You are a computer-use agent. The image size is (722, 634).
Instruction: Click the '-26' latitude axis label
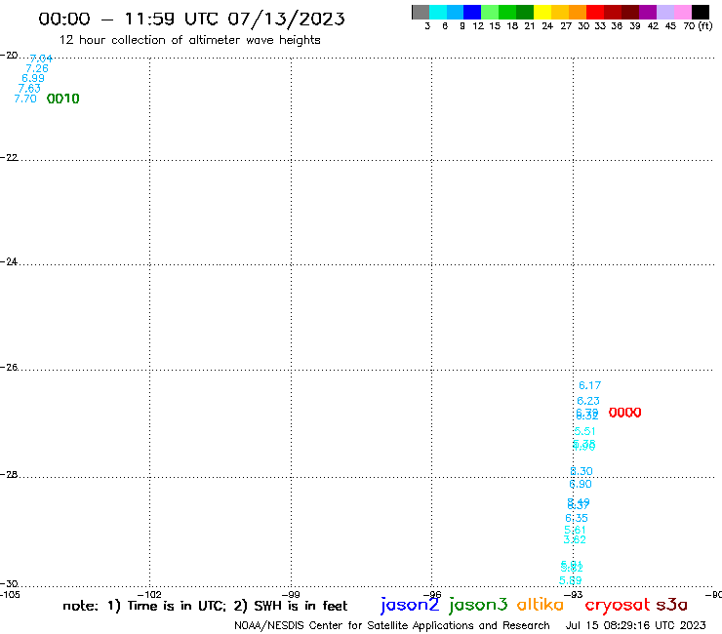(9, 368)
